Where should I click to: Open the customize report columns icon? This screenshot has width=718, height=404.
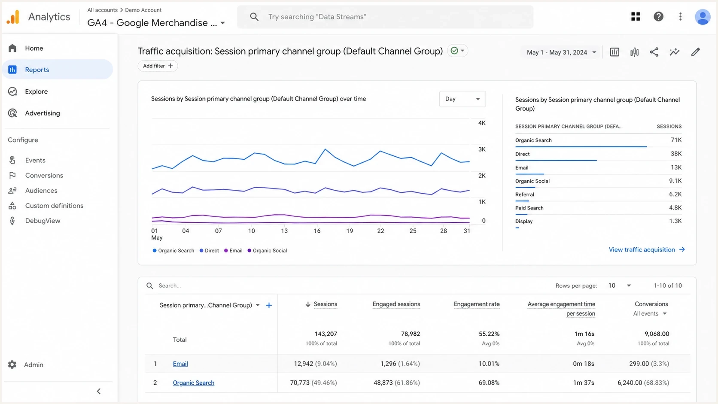click(615, 52)
